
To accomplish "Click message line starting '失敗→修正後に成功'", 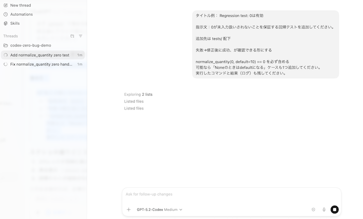I will 234,50.
